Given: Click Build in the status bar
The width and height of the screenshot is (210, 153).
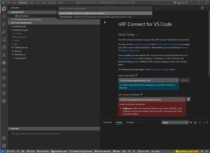Looking at the screenshot, I should point(116,151).
